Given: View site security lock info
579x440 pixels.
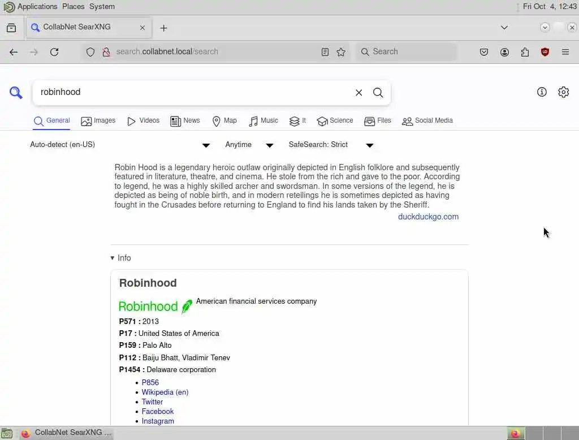Looking at the screenshot, I should [106, 52].
